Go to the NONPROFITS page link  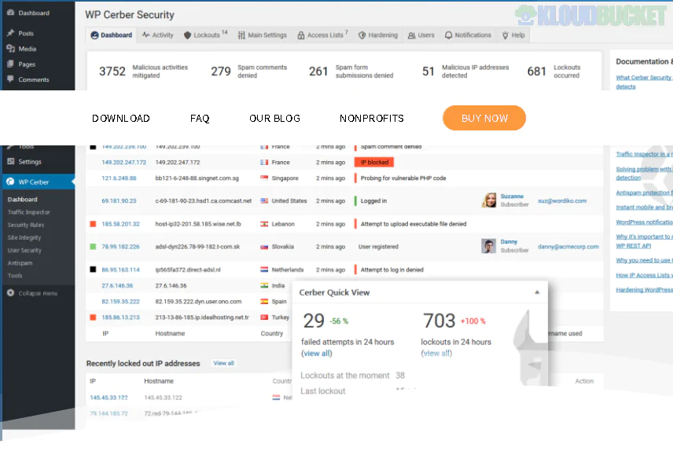click(371, 119)
